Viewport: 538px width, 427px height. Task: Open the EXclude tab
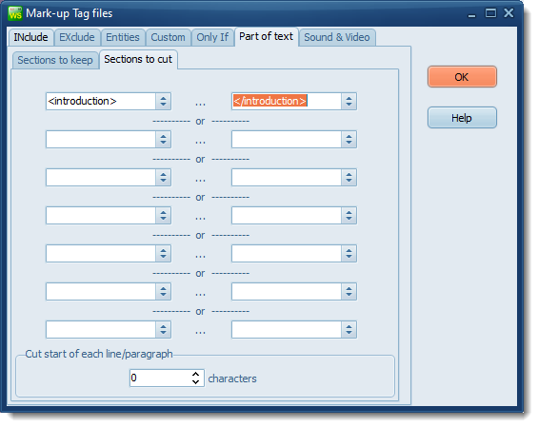tap(77, 37)
